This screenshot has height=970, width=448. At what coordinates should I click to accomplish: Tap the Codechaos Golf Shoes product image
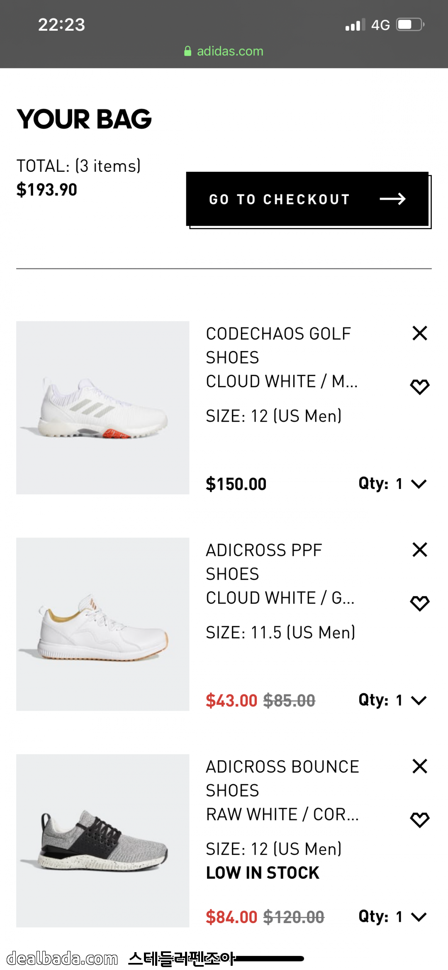[x=103, y=408]
